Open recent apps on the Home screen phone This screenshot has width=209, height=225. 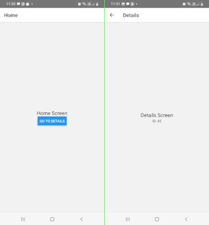click(x=23, y=219)
